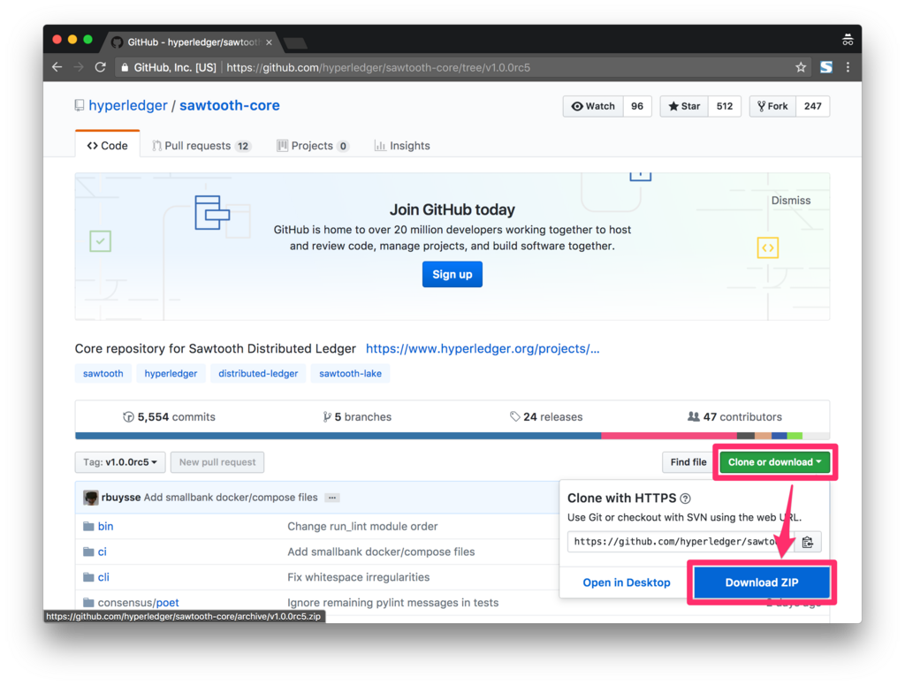905x685 pixels.
Task: Open the rbuysse author link
Action: point(121,498)
